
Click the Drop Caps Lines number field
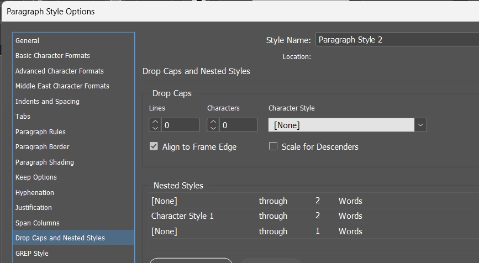180,125
